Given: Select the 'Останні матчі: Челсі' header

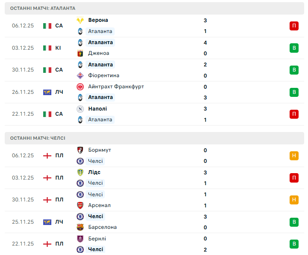Looking at the screenshot, I should (38, 138).
